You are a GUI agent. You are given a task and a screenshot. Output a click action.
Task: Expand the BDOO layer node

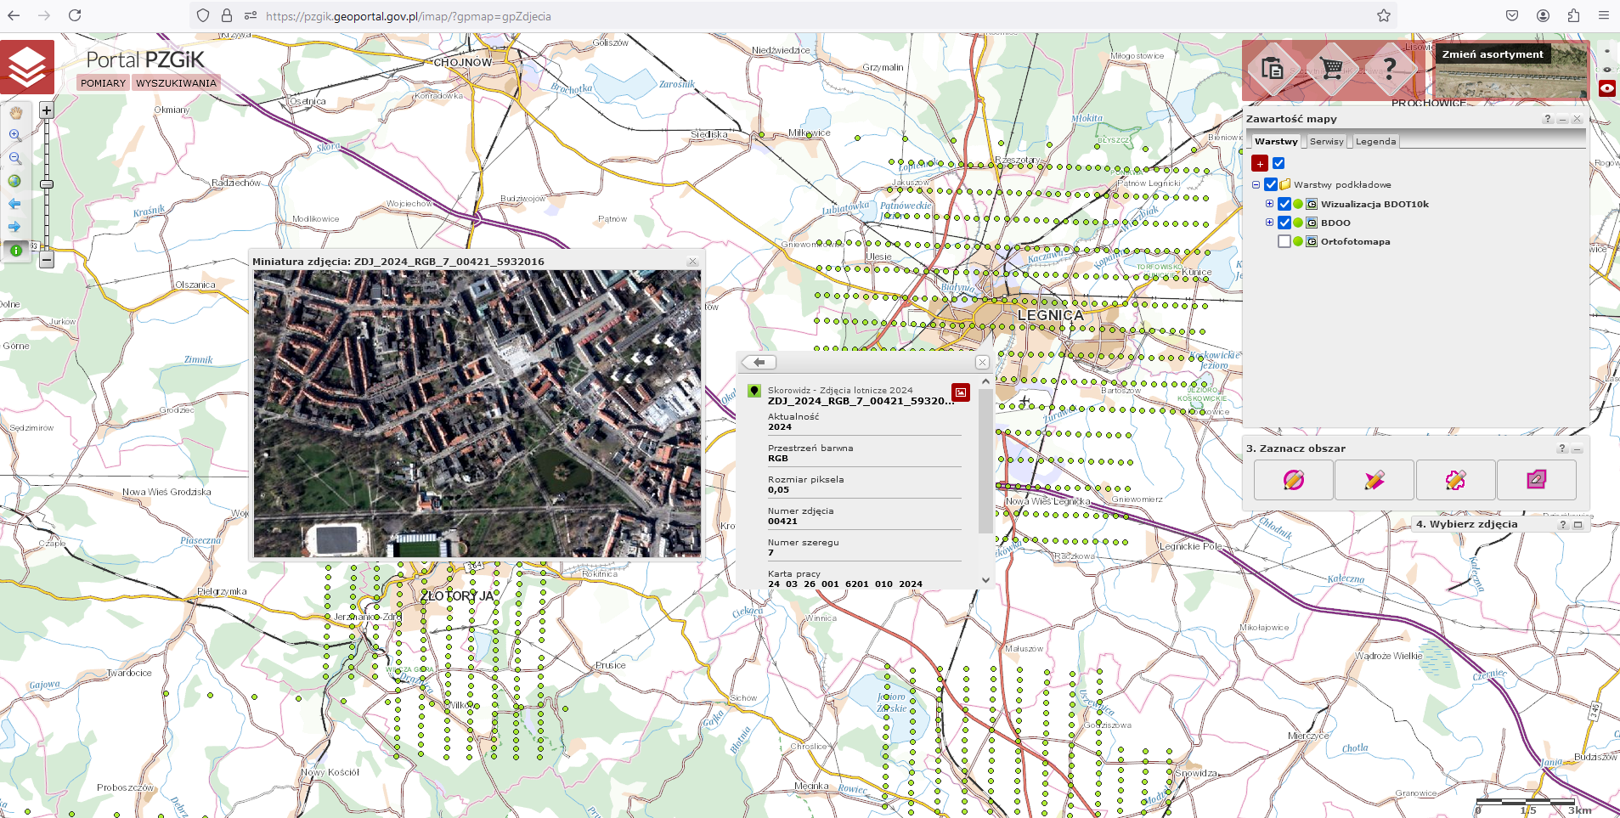click(x=1269, y=223)
